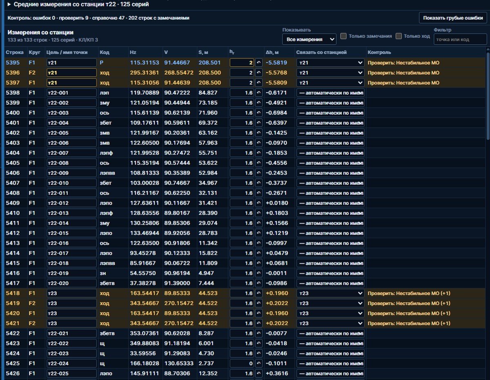The image size is (490, 380).
Task: Click the undo height icon in row 5398
Action: click(258, 93)
